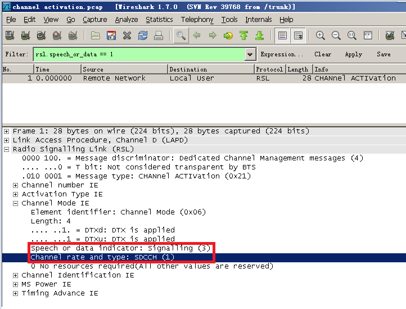Screen dimensions: 406x309
Task: Close the capture file with X icon
Action: point(127,35)
